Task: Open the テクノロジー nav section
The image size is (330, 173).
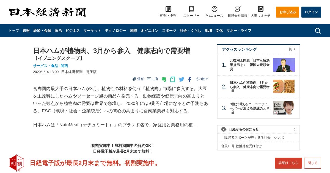Action: [116, 31]
